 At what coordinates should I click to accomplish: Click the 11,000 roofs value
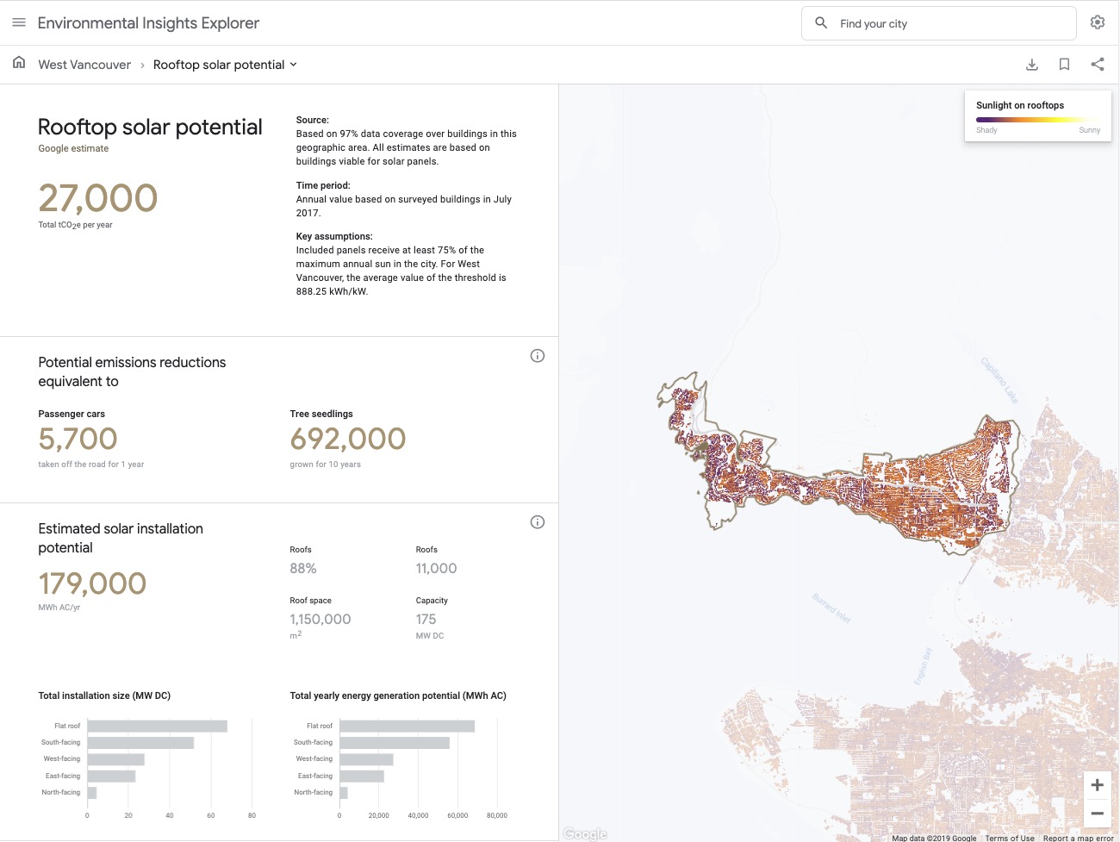436,569
